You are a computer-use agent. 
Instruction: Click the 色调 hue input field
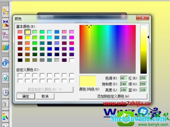tap(124, 78)
